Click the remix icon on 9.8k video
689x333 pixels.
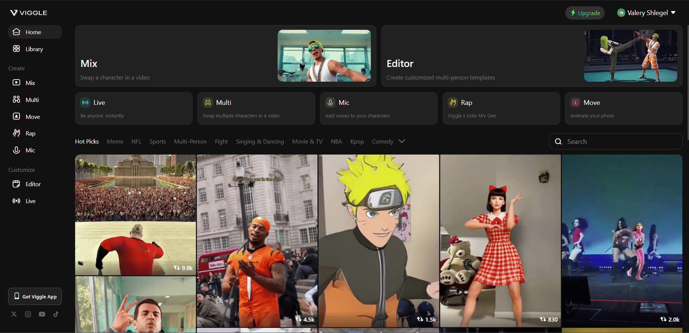pos(177,268)
